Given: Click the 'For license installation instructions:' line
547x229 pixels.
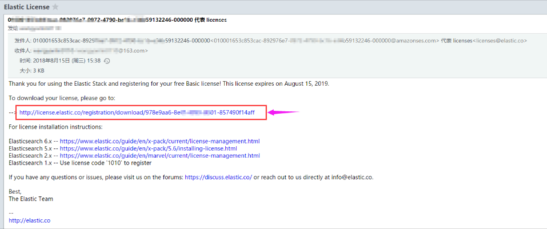Looking at the screenshot, I should pyautogui.click(x=56, y=127).
